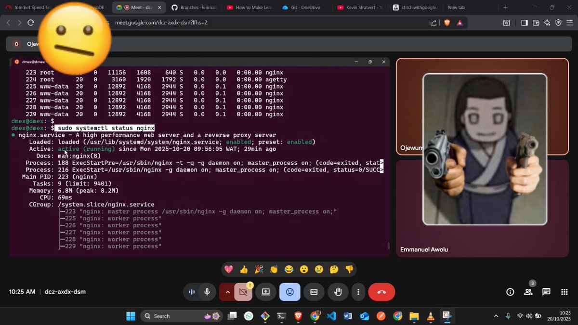
Task: Open the three-dot more options menu
Action: tap(358, 292)
